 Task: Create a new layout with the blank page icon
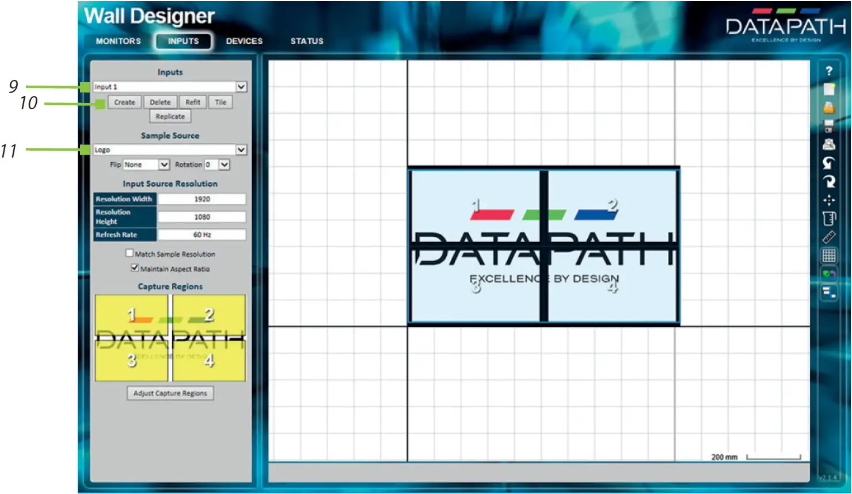pos(829,89)
